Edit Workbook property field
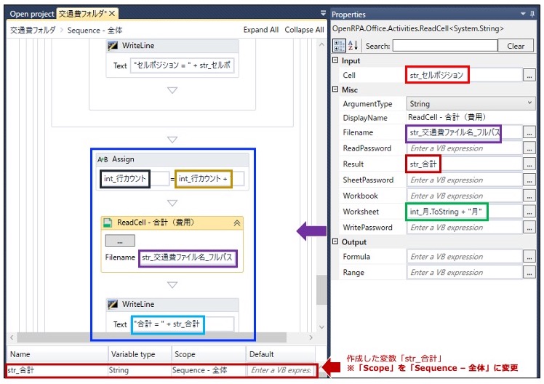The height and width of the screenshot is (384, 544). 464,196
